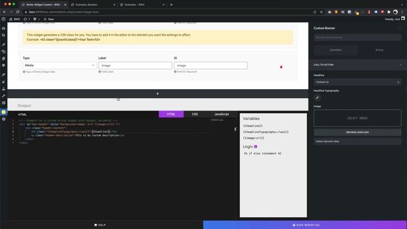
Task: Select the Style tab in Custom Banner panel
Action: (380, 50)
